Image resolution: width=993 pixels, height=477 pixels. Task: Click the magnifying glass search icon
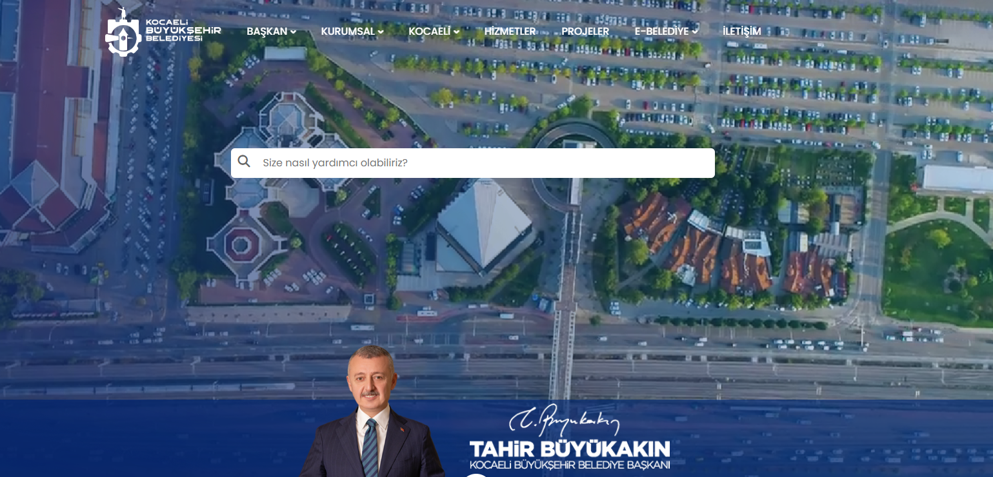(245, 162)
